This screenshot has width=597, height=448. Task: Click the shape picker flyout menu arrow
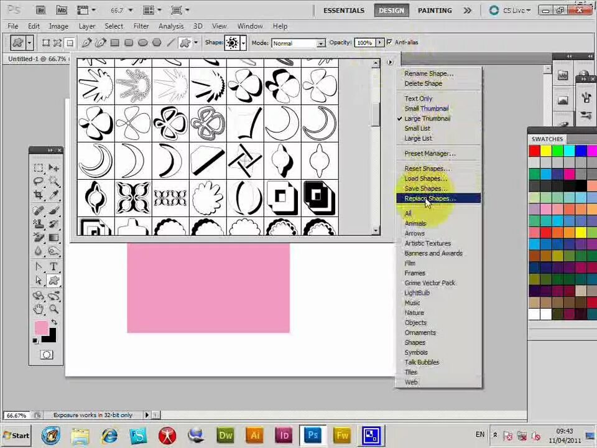point(390,62)
